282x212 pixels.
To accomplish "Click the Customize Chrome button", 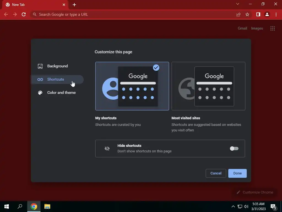I will (255, 192).
